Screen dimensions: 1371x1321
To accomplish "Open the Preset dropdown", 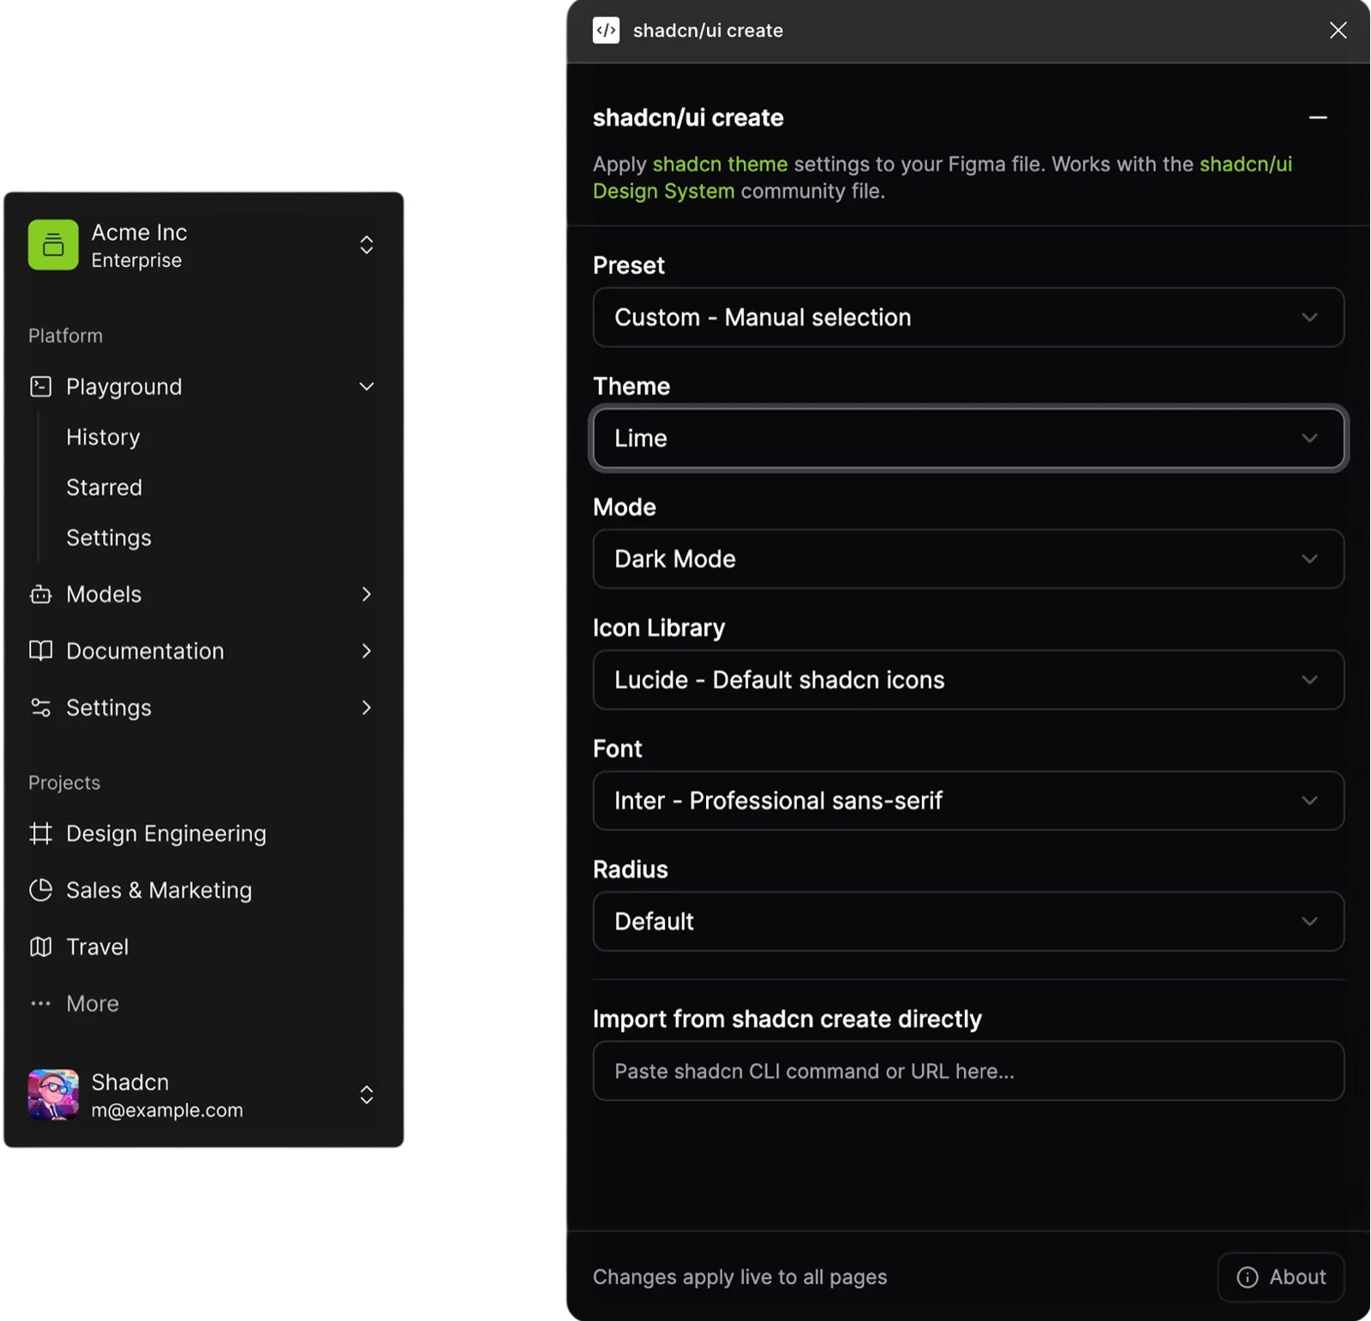I will point(968,317).
